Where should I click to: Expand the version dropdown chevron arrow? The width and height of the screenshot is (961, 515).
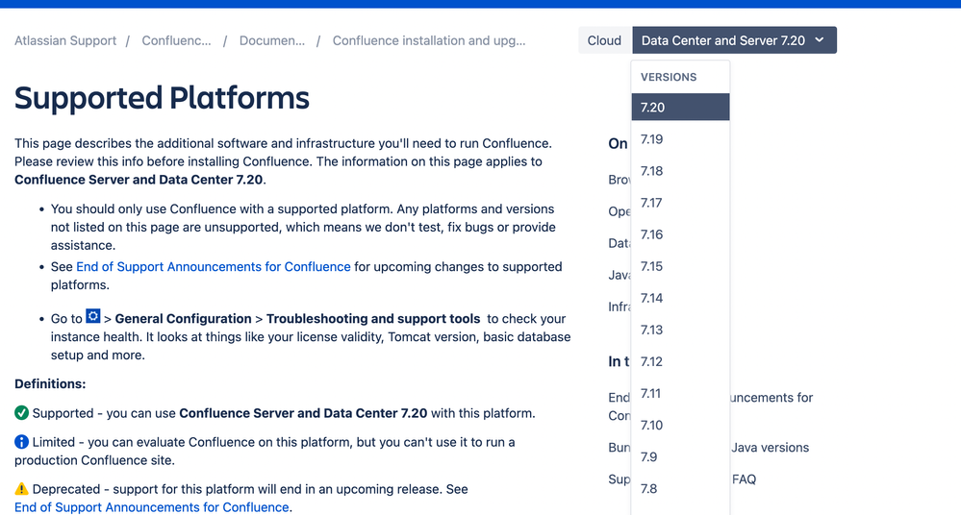click(x=820, y=40)
